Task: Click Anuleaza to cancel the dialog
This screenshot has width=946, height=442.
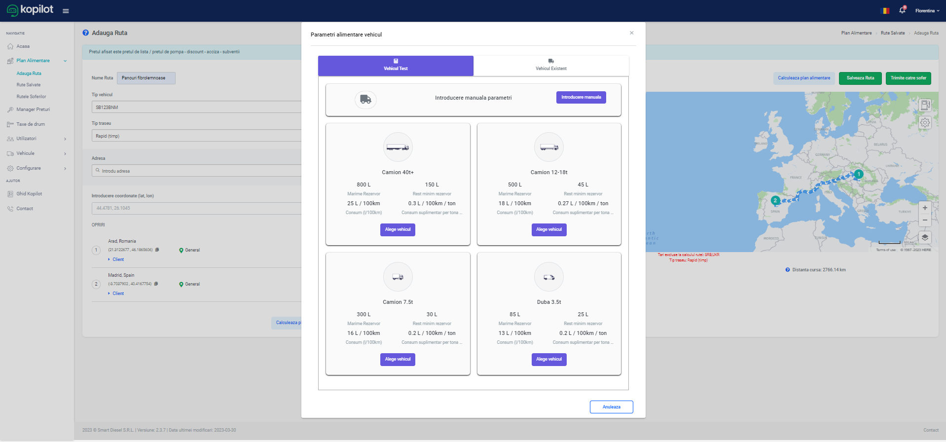Action: 611,407
